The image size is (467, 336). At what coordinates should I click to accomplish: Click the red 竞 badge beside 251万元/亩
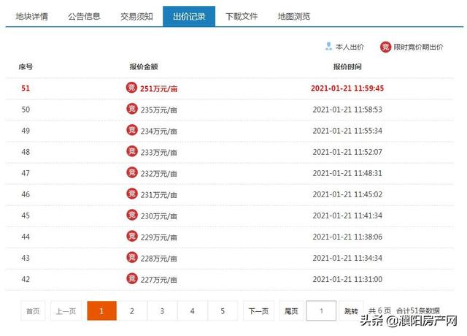coord(131,88)
